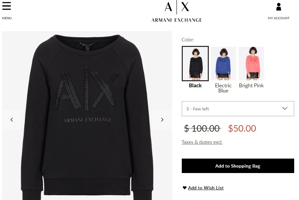
Task: Click the Electric Blue text label
Action: (223, 88)
